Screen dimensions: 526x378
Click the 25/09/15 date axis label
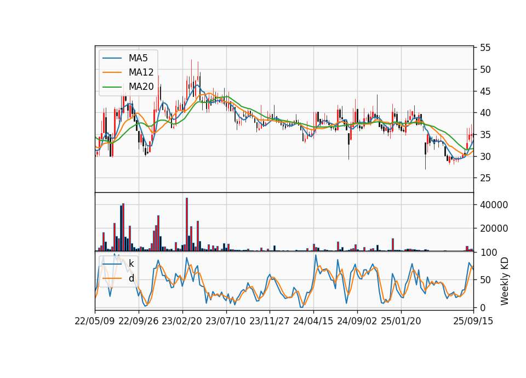click(473, 321)
